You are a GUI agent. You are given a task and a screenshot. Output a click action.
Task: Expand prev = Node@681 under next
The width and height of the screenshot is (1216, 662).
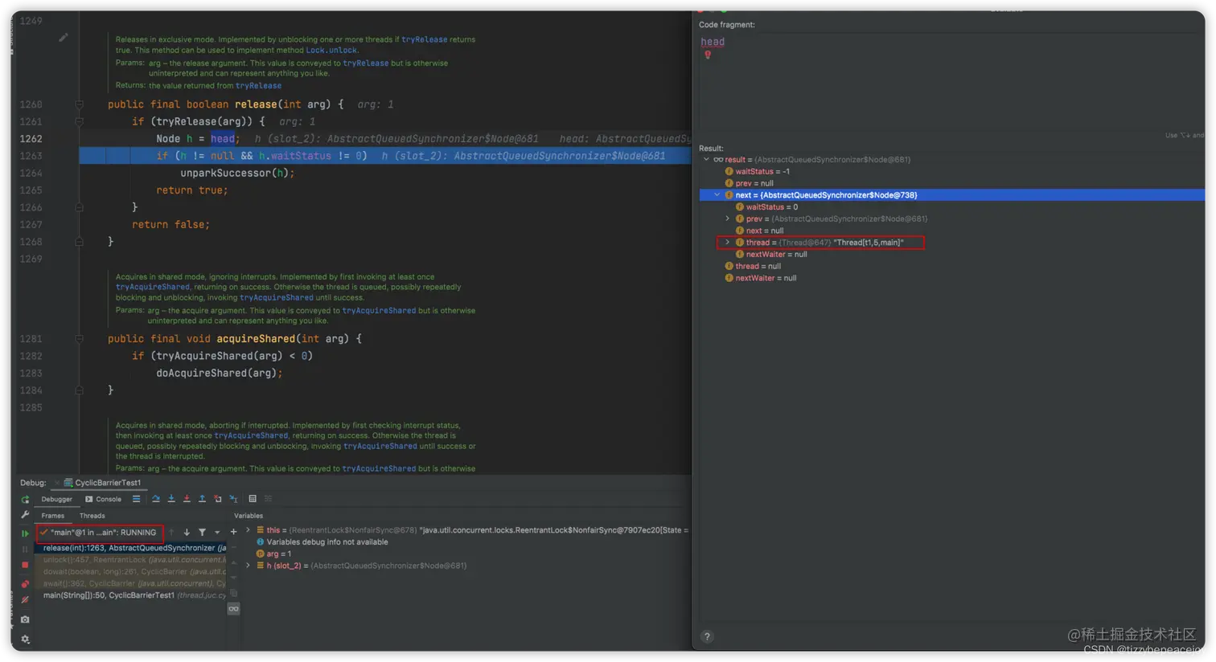pyautogui.click(x=728, y=219)
